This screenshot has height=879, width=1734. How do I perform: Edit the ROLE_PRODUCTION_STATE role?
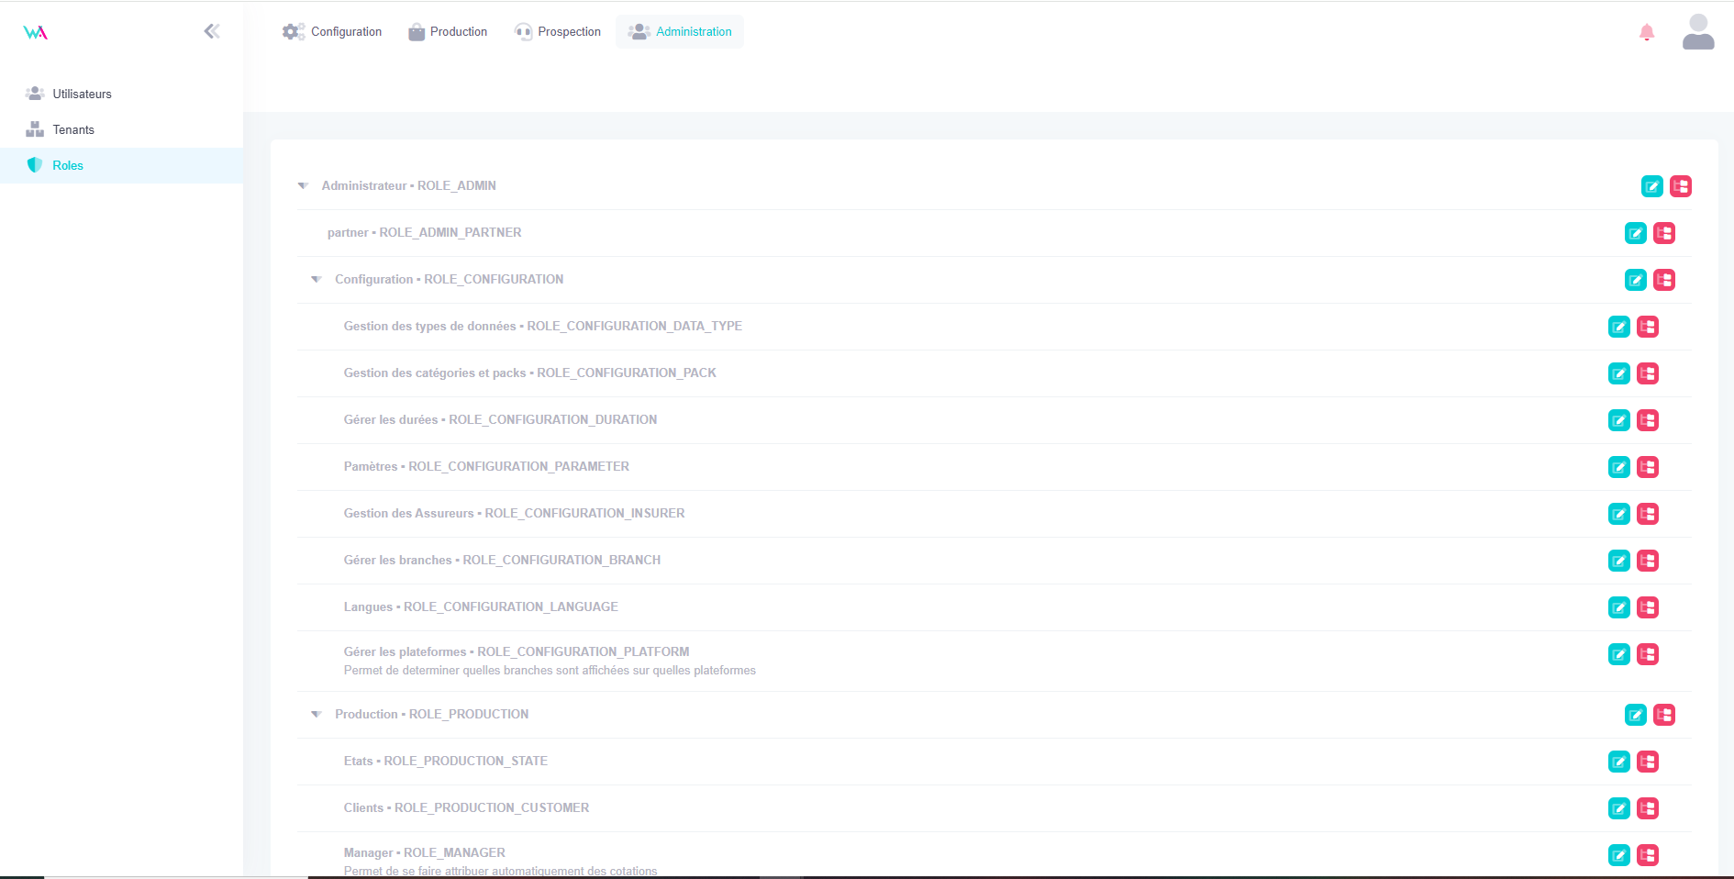pyautogui.click(x=1618, y=762)
